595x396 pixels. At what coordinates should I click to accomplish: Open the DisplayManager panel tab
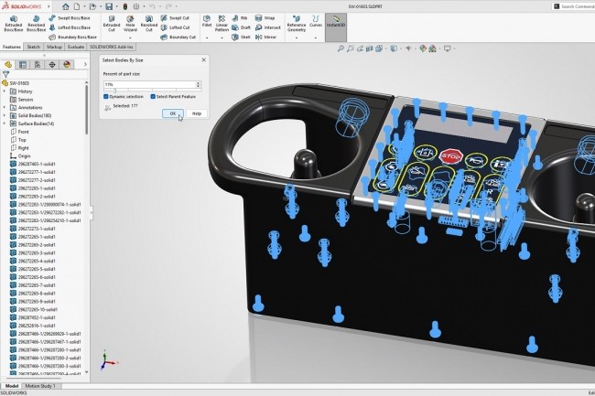coord(66,65)
